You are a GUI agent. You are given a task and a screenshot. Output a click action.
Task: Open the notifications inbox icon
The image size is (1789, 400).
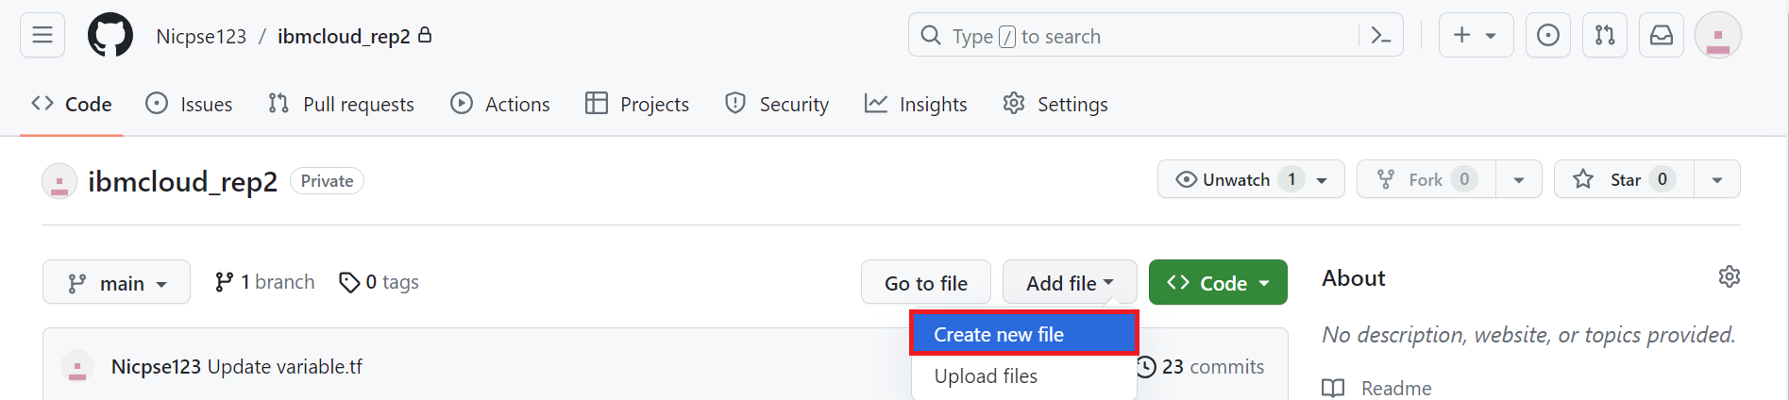pos(1662,36)
